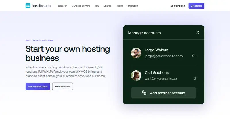Click the See reseller plans button

click(38, 86)
